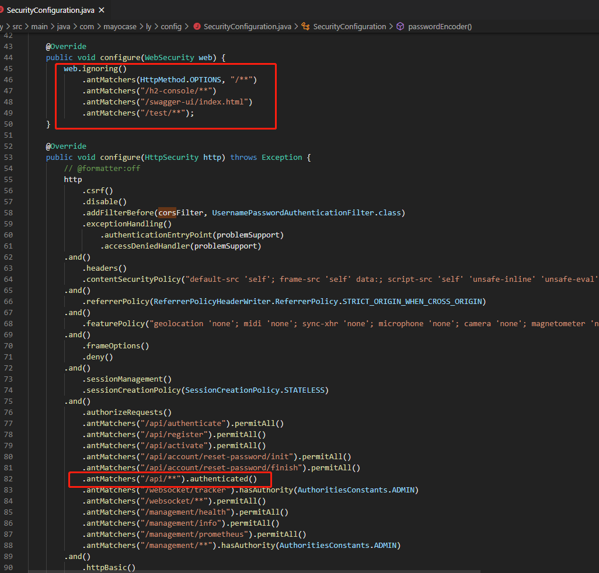
Task: Click '// @formatter:off' comment
Action: point(102,169)
